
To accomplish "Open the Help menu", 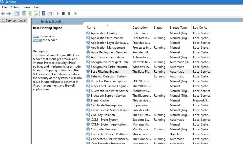I will (37, 7).
